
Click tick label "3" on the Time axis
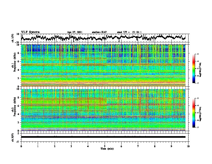pyautogui.click(x=71, y=146)
